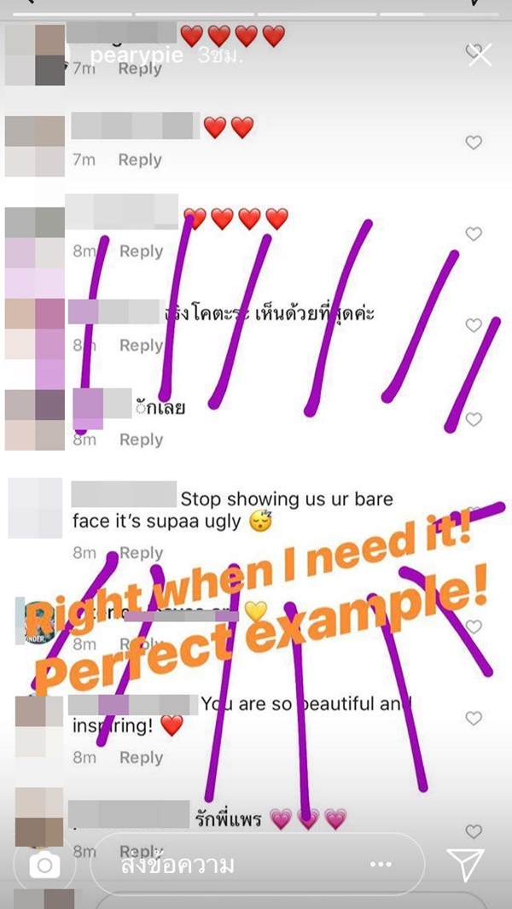Like the two red hearts comment
This screenshot has height=909, width=512.
pos(474,143)
